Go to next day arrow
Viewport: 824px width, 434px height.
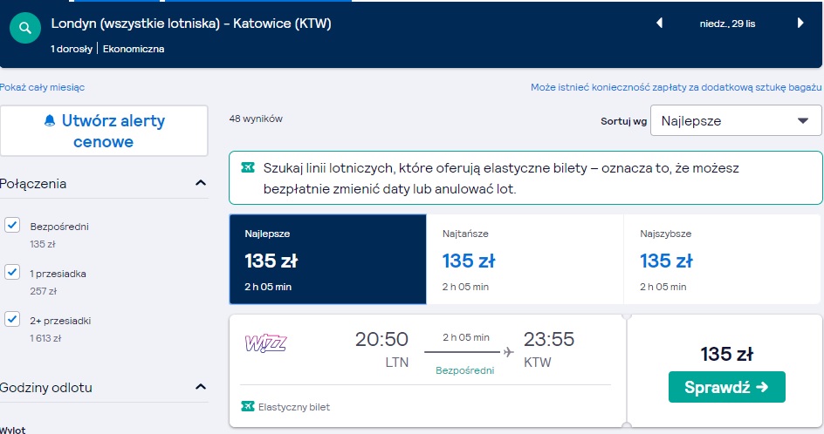click(800, 23)
